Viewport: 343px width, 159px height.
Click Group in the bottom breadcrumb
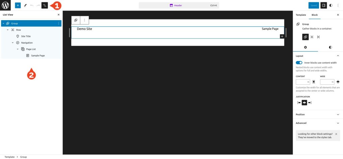pos(23,157)
